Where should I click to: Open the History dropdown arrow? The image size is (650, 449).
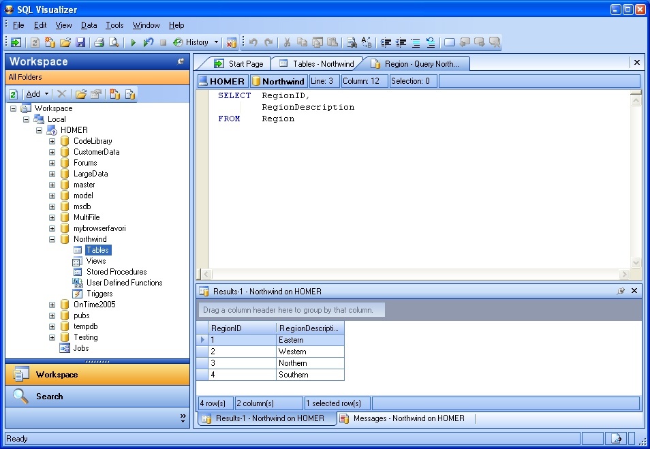point(217,42)
